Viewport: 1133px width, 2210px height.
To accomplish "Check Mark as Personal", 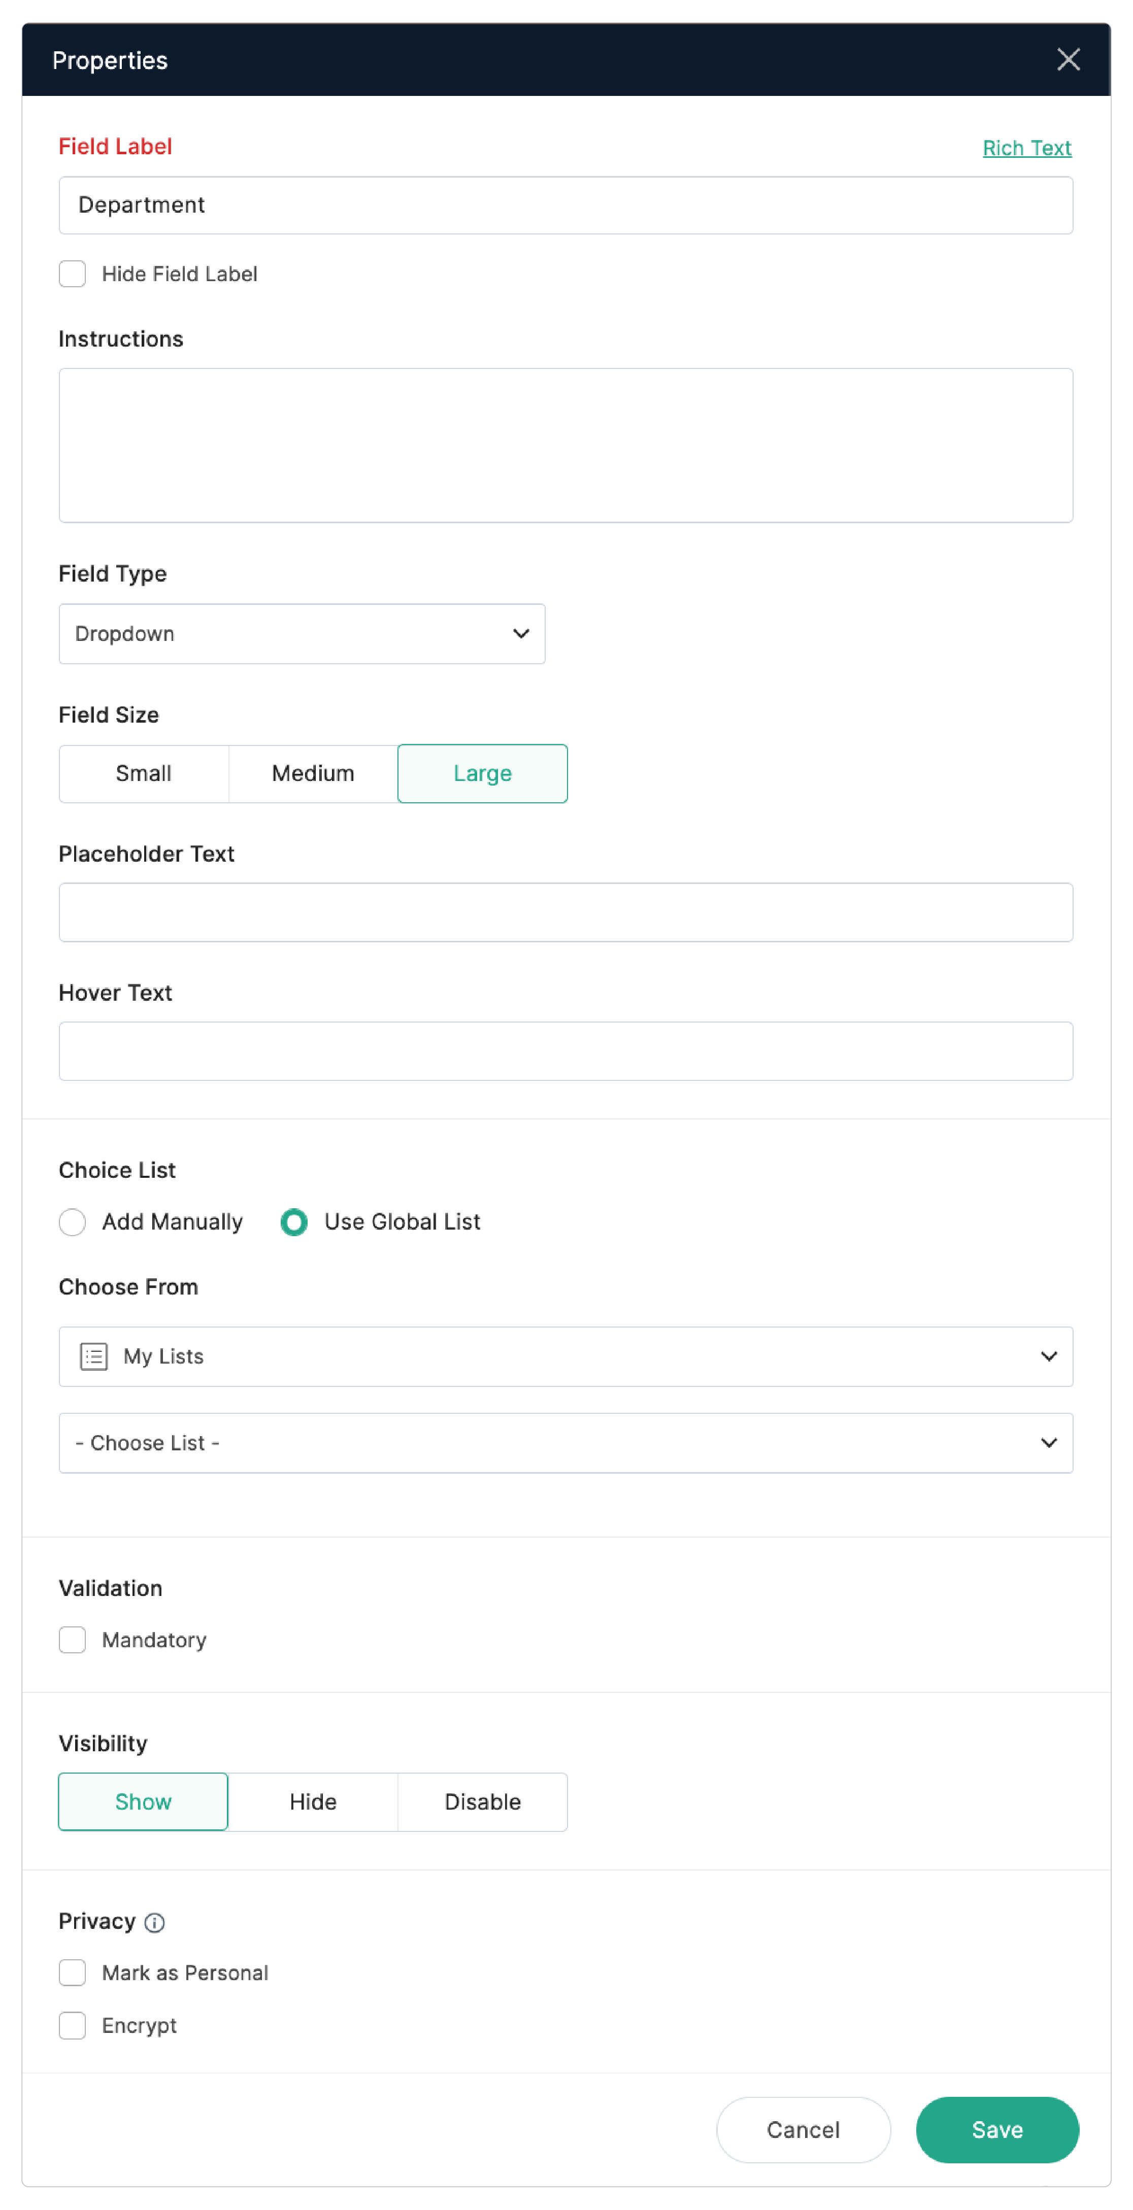I will coord(72,1973).
